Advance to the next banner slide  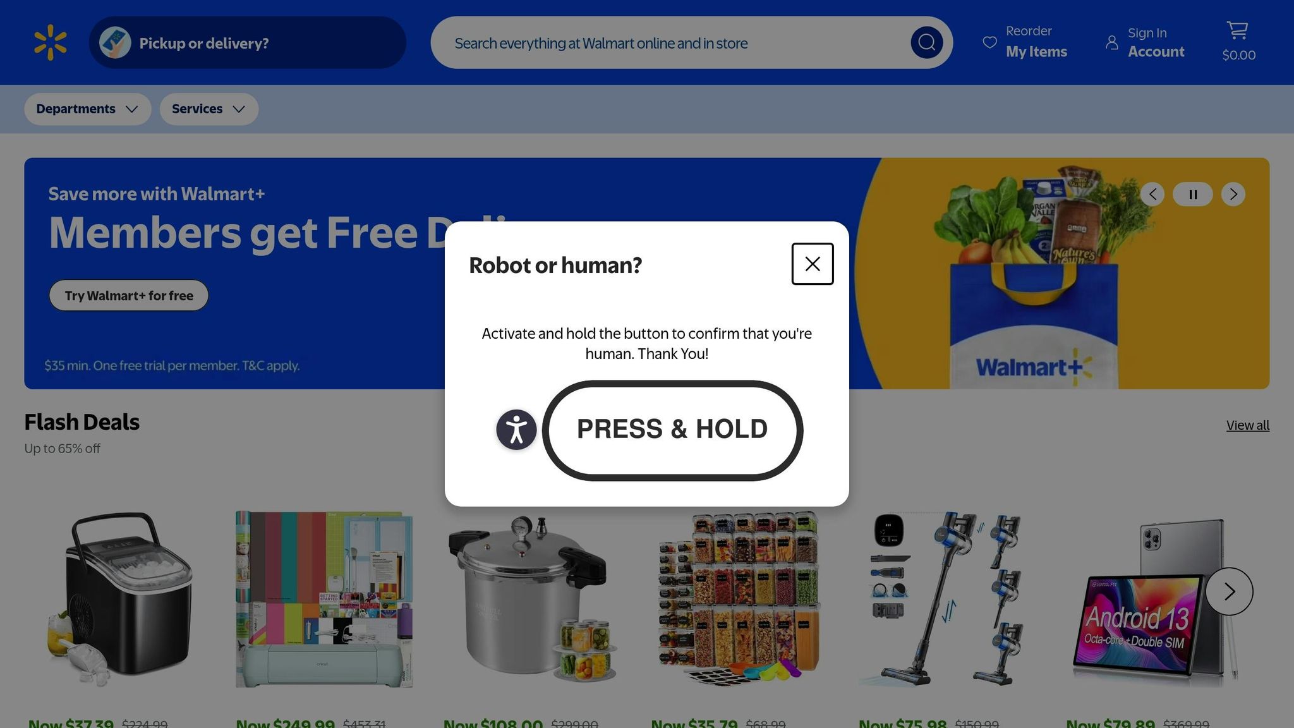[x=1233, y=194]
